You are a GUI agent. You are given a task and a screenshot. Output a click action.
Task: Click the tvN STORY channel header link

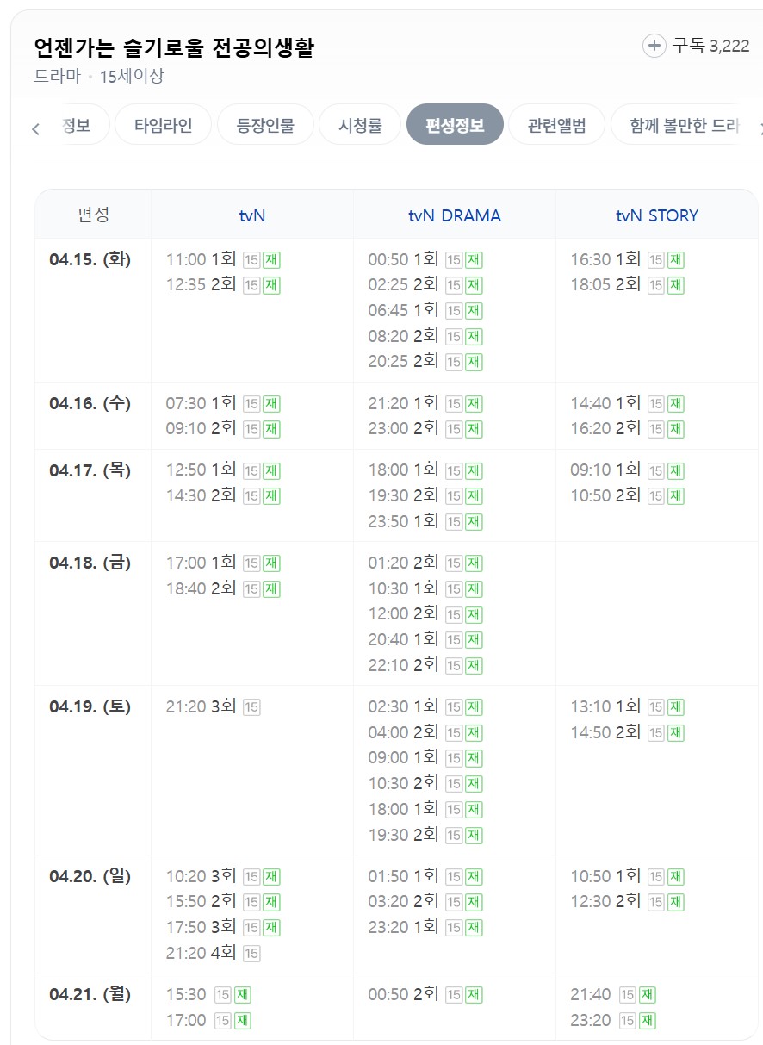click(657, 215)
